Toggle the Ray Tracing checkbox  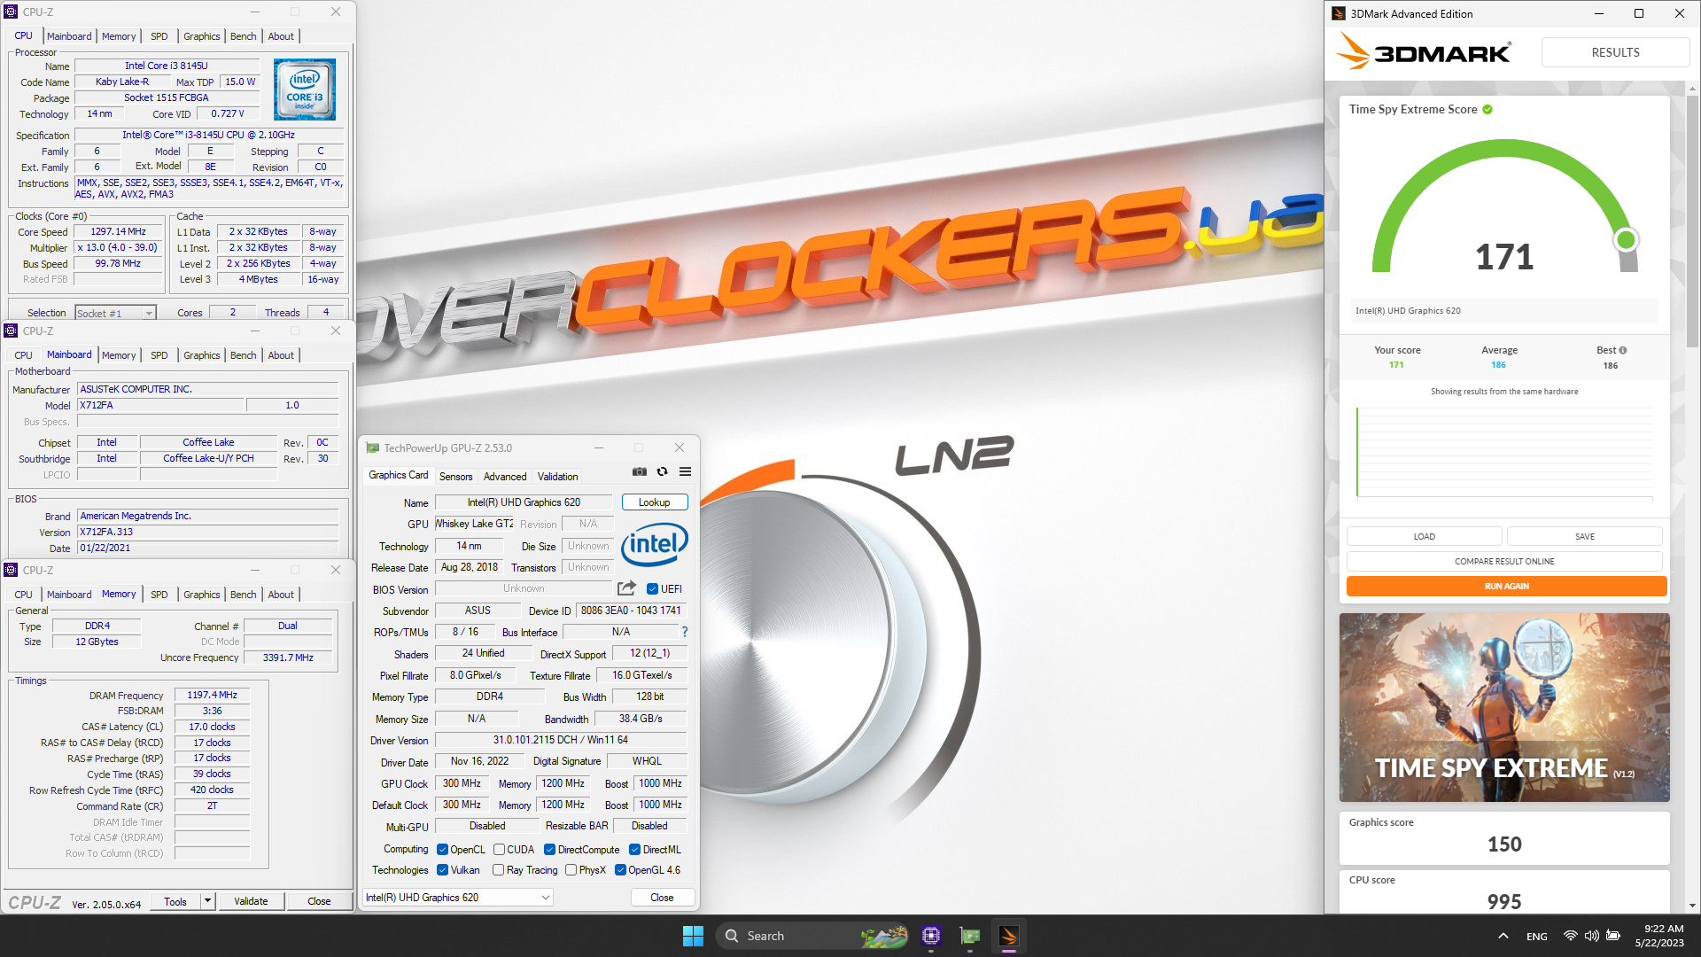click(x=498, y=870)
